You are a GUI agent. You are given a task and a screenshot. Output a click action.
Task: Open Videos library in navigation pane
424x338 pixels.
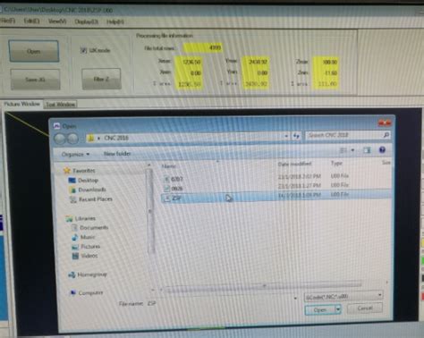point(85,256)
